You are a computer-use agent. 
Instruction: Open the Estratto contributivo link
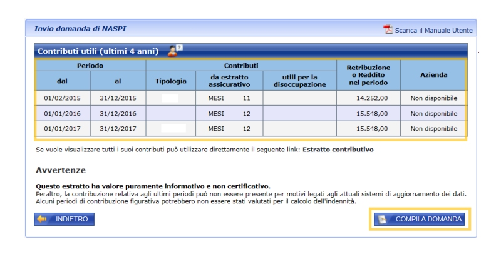click(x=338, y=150)
